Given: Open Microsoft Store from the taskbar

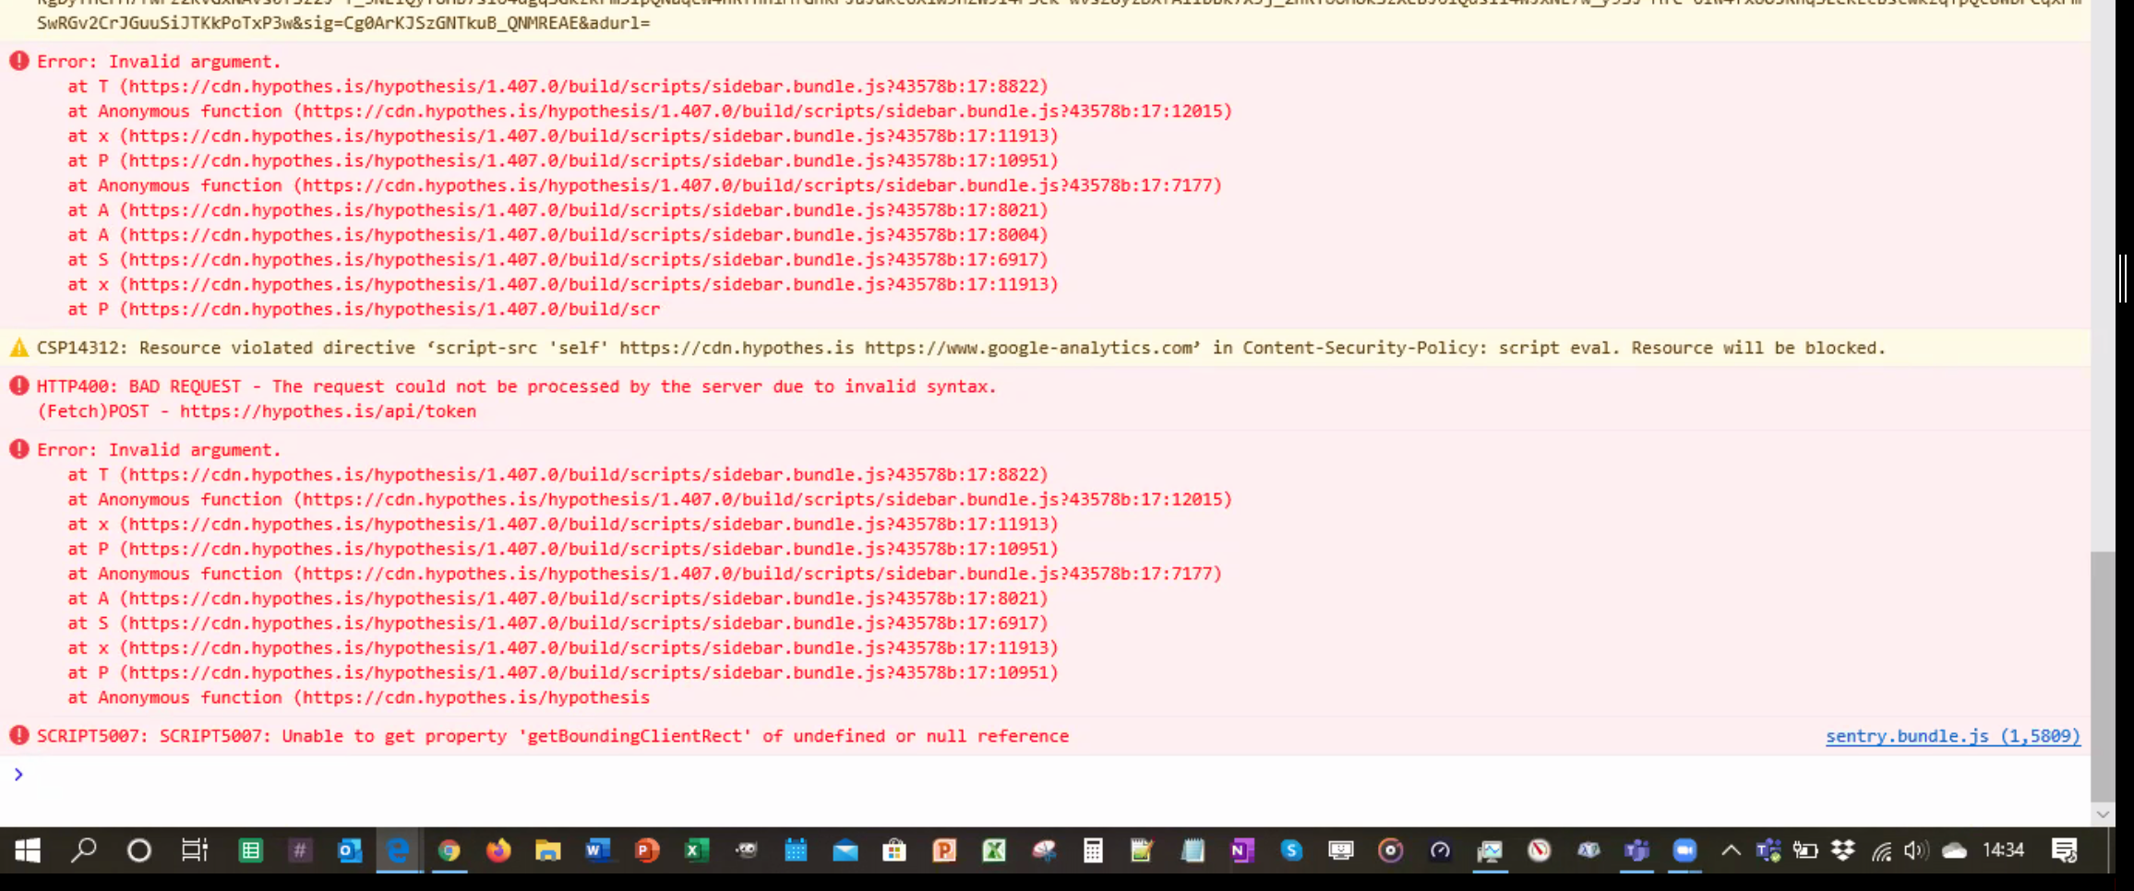Looking at the screenshot, I should tap(894, 850).
